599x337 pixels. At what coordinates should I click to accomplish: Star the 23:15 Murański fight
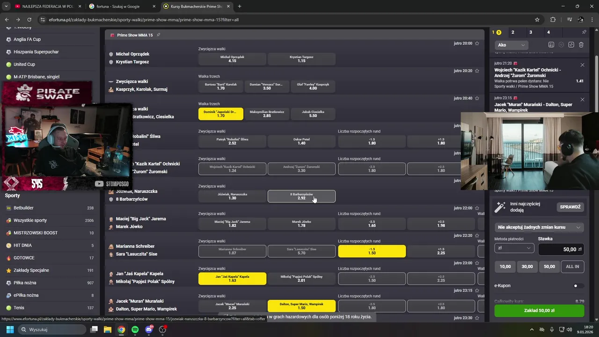click(x=477, y=290)
